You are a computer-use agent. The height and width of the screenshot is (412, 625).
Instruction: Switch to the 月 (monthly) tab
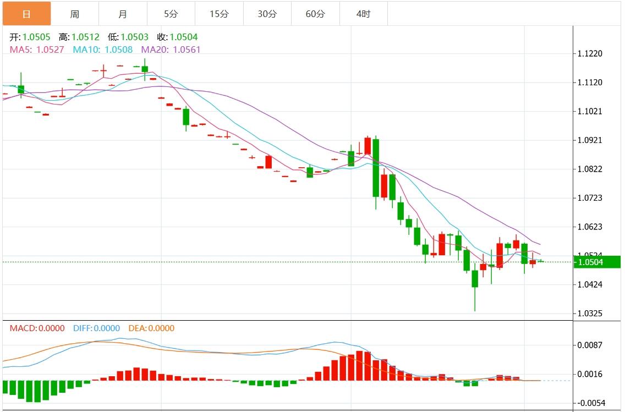coord(122,14)
